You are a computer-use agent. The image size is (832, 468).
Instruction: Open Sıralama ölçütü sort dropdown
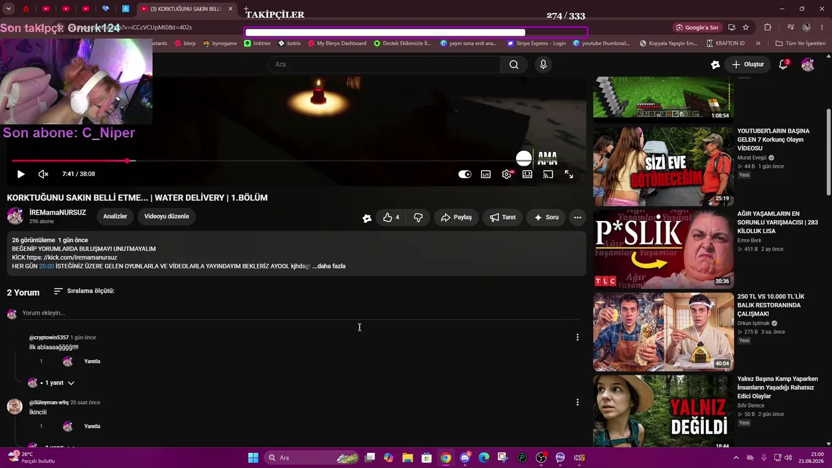[x=84, y=291]
